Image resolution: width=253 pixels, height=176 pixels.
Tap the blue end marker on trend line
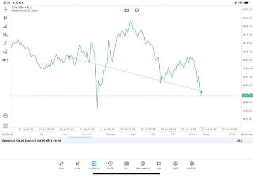coord(201,92)
